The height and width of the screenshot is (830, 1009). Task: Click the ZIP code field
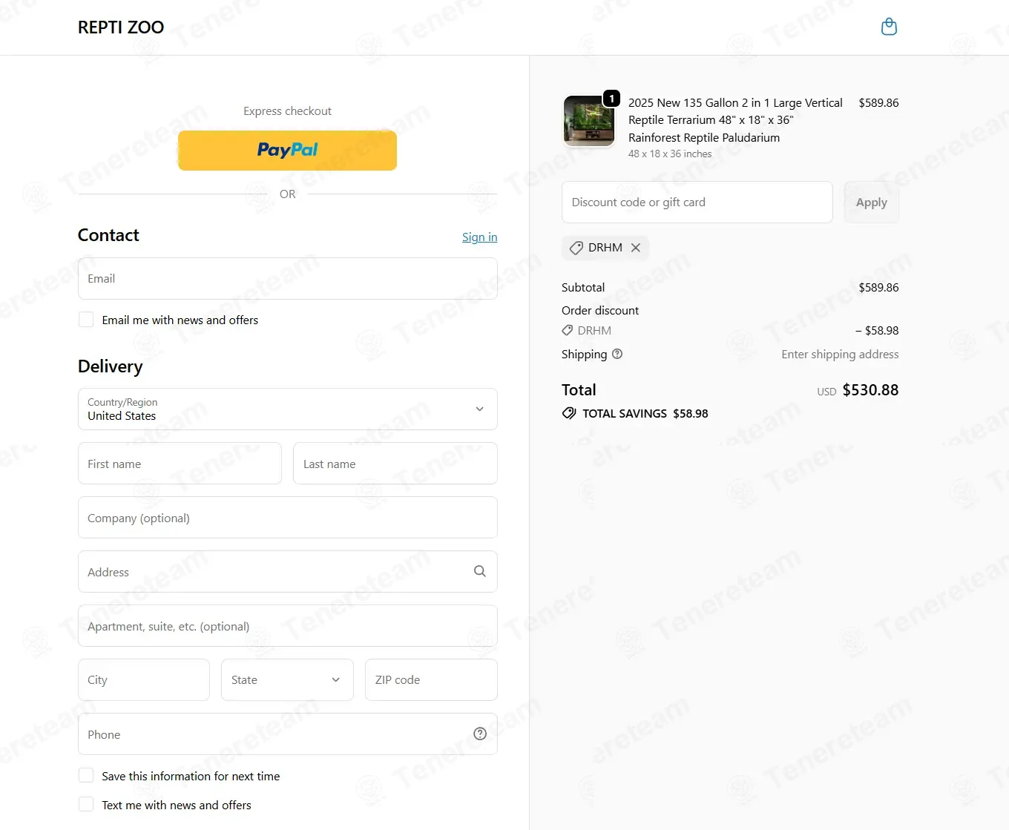(x=431, y=679)
